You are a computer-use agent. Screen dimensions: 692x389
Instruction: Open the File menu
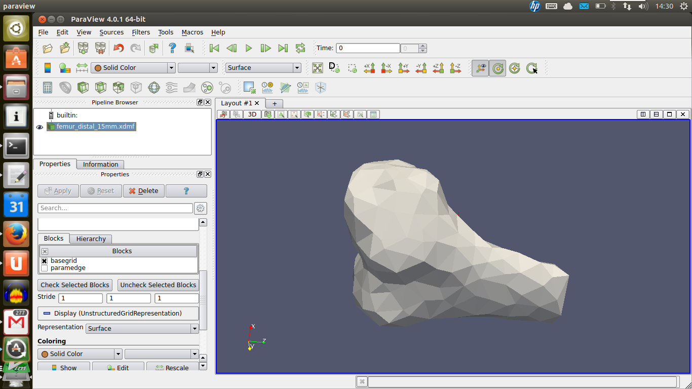pos(44,32)
